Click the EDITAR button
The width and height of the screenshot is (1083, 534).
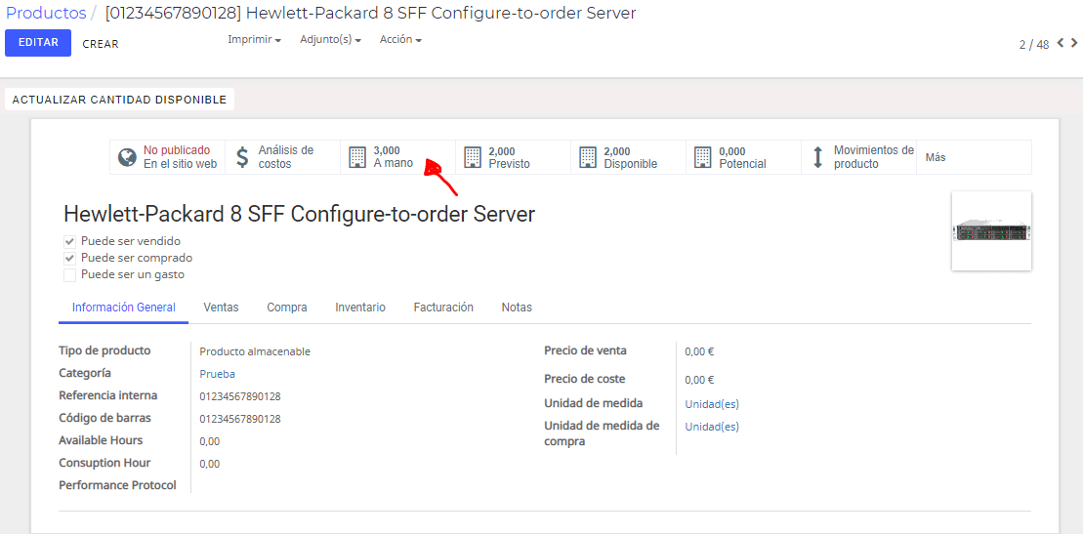[38, 43]
